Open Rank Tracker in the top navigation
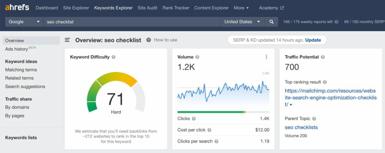This screenshot has width=385, height=153. (x=176, y=8)
